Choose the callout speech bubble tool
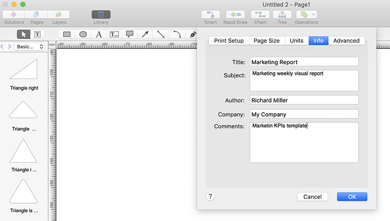 pos(129,34)
